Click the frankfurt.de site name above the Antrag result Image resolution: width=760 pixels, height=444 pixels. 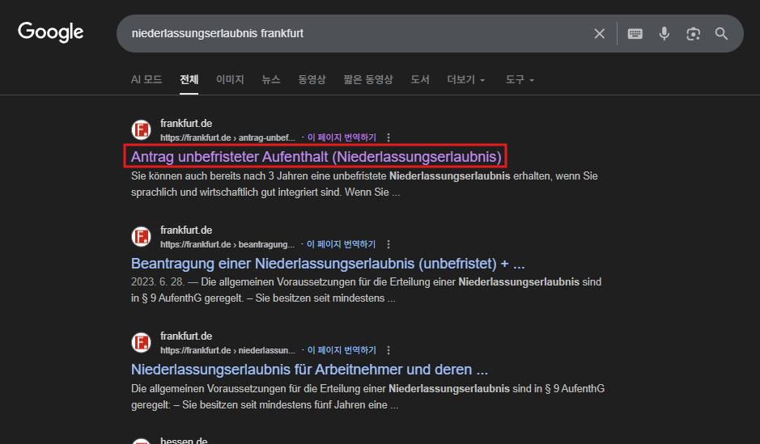[x=186, y=124]
